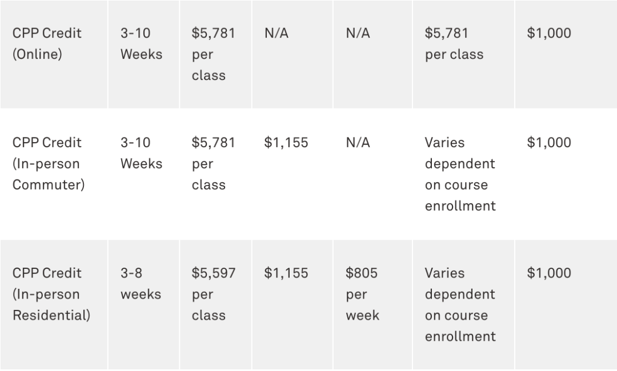Click the $1,155 fee in the Residential row
The height and width of the screenshot is (371, 617).
[286, 273]
